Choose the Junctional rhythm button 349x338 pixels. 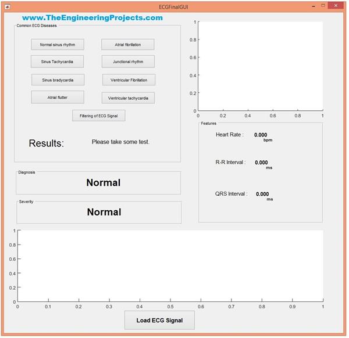(x=128, y=62)
